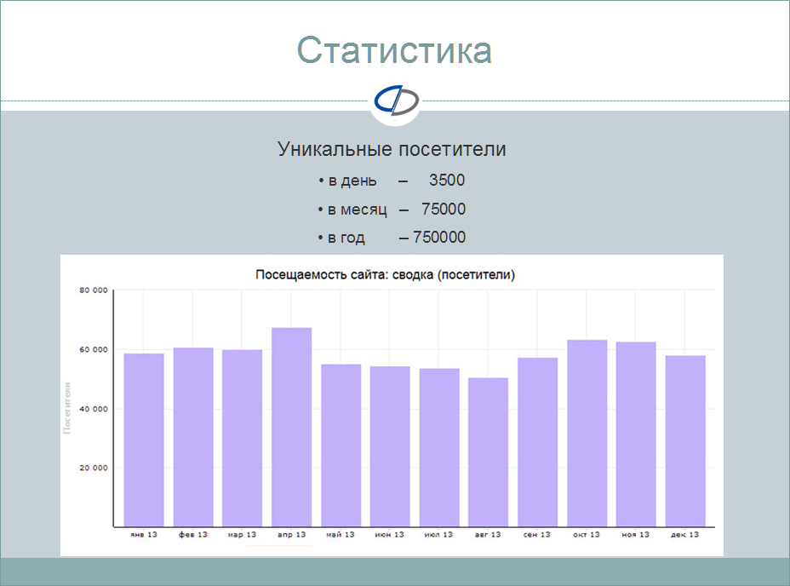Click the июн 13 x-axis label
The image size is (790, 586).
click(x=389, y=535)
